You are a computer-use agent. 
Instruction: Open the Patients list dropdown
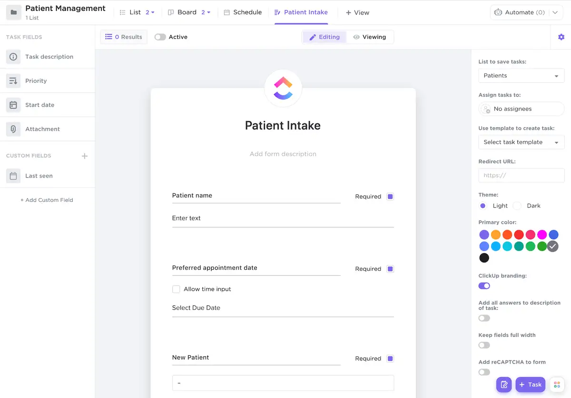point(521,75)
